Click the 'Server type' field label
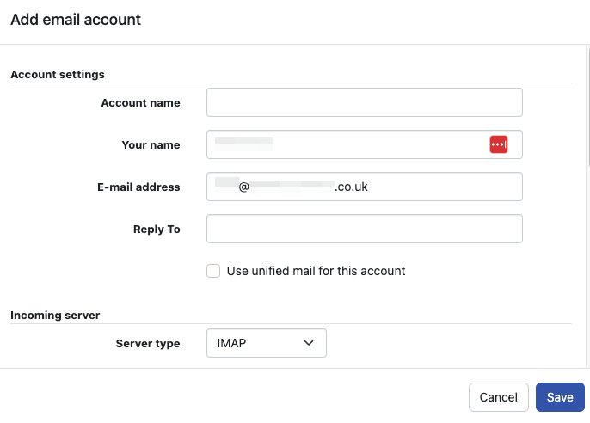The height and width of the screenshot is (423, 590). click(x=148, y=344)
